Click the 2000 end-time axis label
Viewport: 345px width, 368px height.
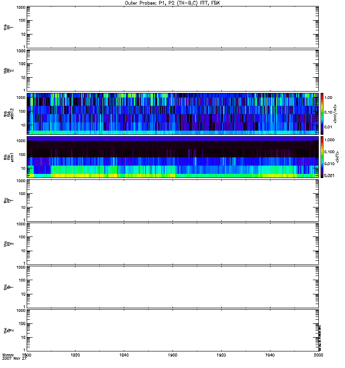click(x=318, y=356)
